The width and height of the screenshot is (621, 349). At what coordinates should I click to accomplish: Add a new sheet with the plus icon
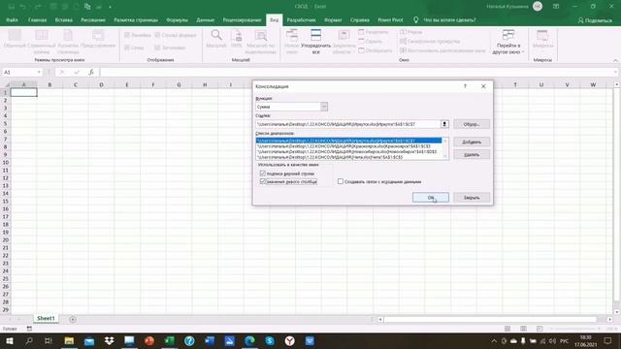click(73, 319)
